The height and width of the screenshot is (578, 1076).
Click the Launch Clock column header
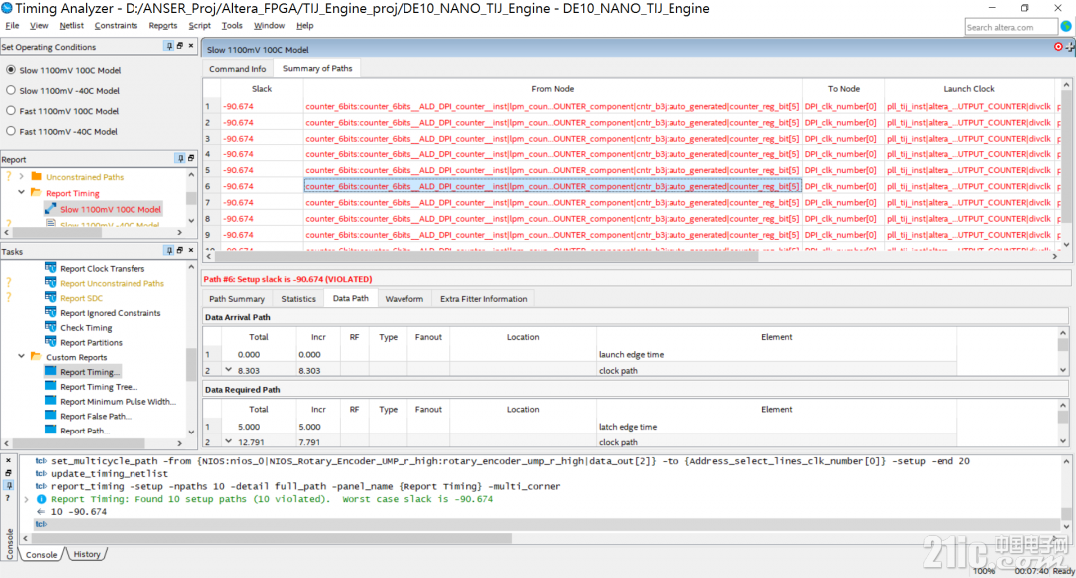click(x=969, y=89)
